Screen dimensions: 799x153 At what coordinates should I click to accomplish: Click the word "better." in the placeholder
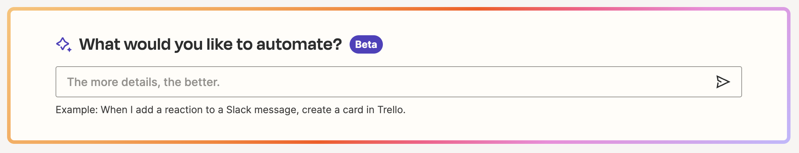(202, 82)
